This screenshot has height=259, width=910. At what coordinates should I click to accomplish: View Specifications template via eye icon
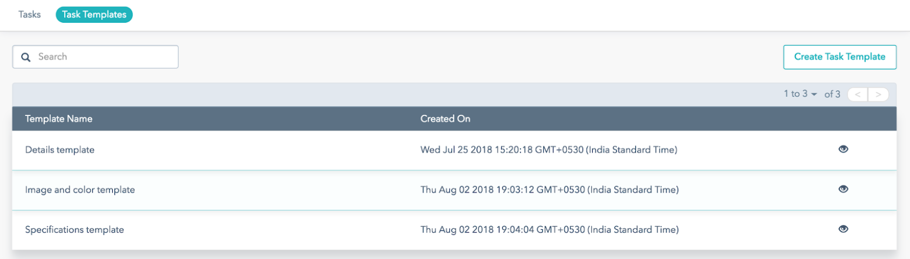tap(843, 229)
